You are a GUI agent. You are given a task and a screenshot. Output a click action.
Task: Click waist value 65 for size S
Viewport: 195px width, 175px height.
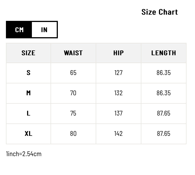[73, 73]
